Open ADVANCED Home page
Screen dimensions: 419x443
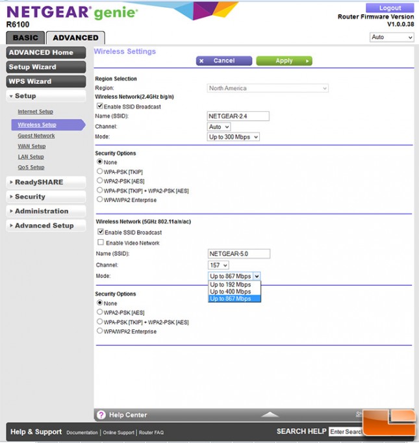(x=45, y=53)
